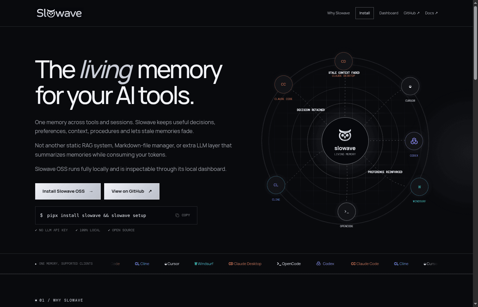Open the Why Slowave nav link
This screenshot has width=478, height=307.
coord(338,13)
